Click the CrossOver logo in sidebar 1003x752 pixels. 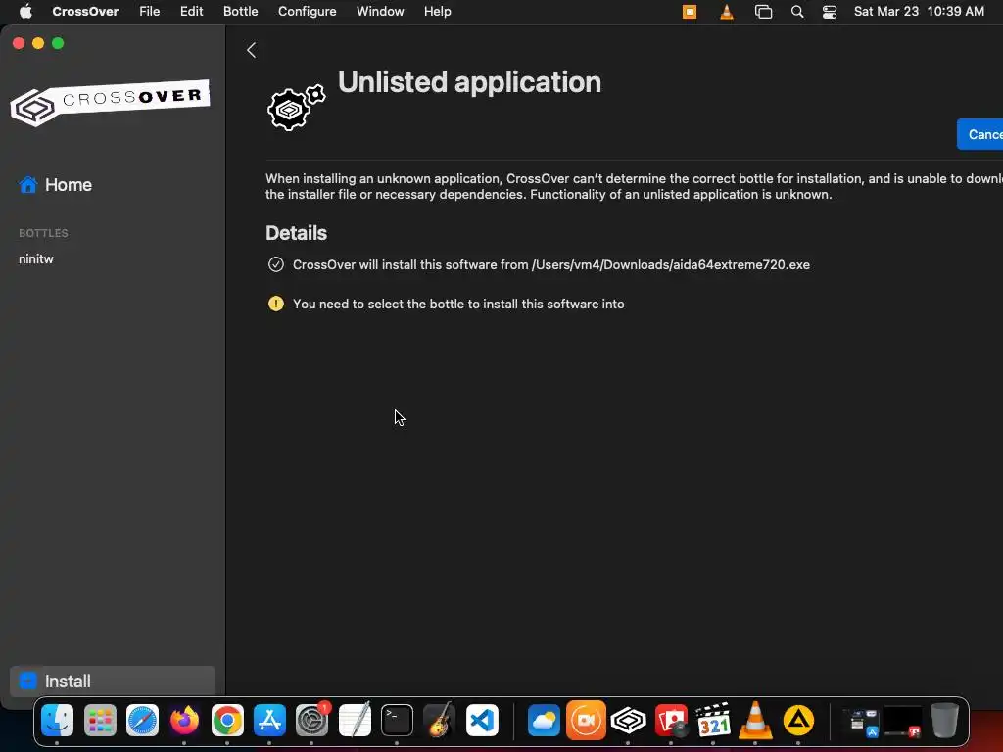pos(110,102)
